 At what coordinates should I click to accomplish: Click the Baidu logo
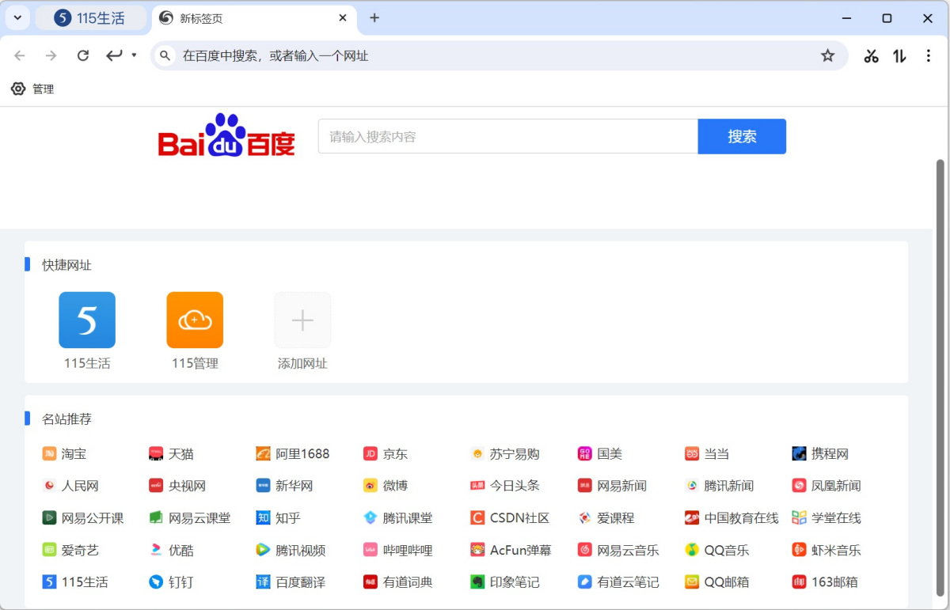click(x=226, y=136)
